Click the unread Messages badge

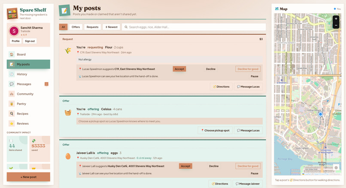point(46,84)
